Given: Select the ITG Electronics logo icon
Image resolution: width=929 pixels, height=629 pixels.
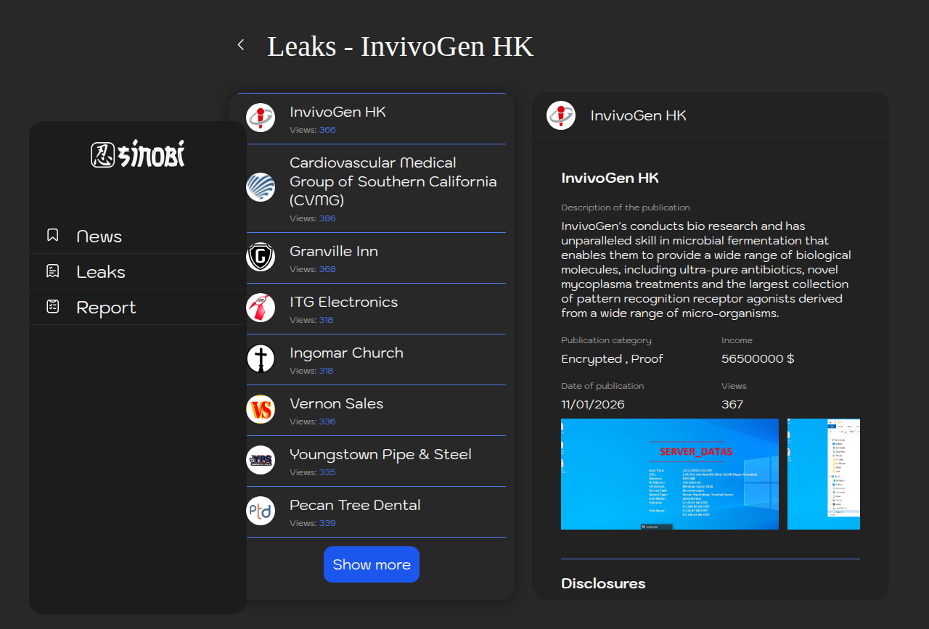Looking at the screenshot, I should pyautogui.click(x=261, y=308).
